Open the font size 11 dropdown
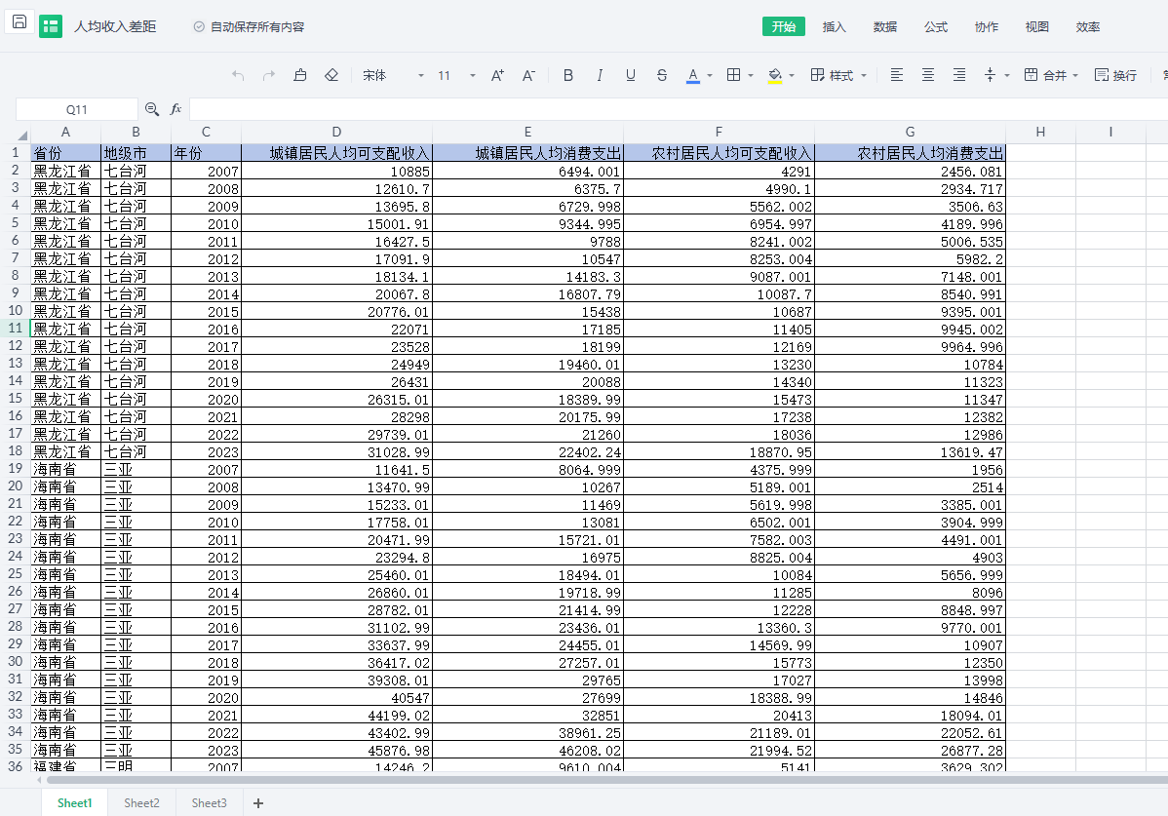 tap(456, 75)
